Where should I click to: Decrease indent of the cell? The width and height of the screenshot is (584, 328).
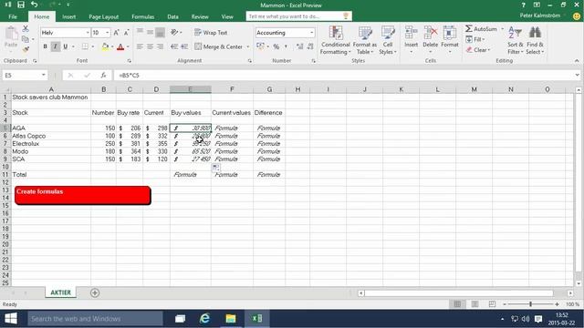coord(174,46)
